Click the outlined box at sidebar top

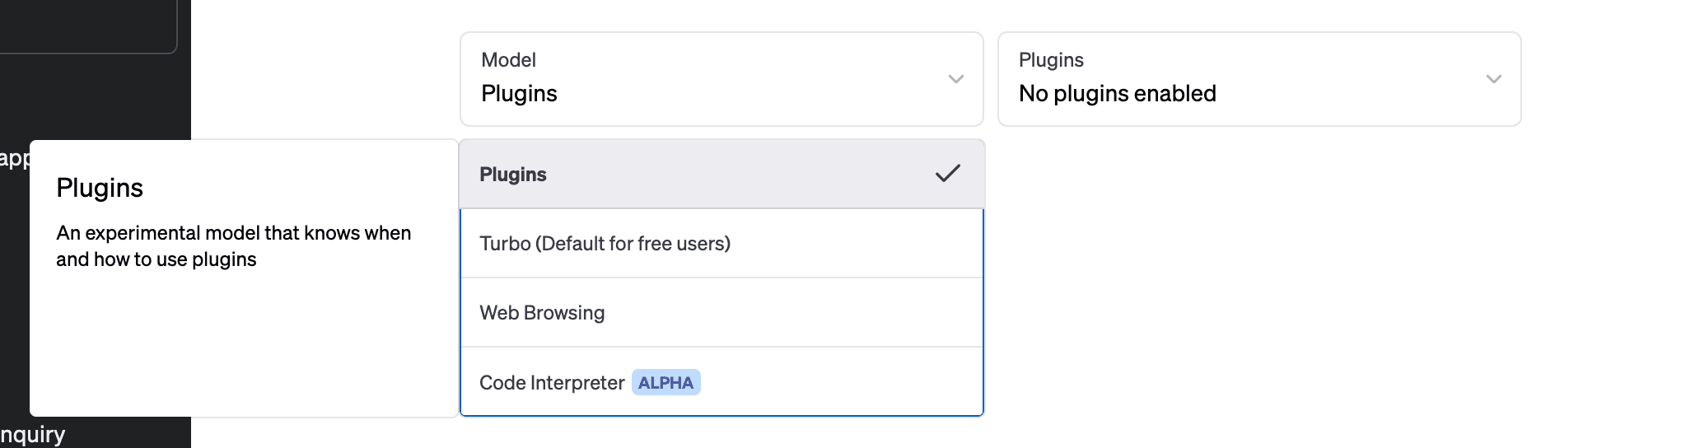click(x=86, y=26)
